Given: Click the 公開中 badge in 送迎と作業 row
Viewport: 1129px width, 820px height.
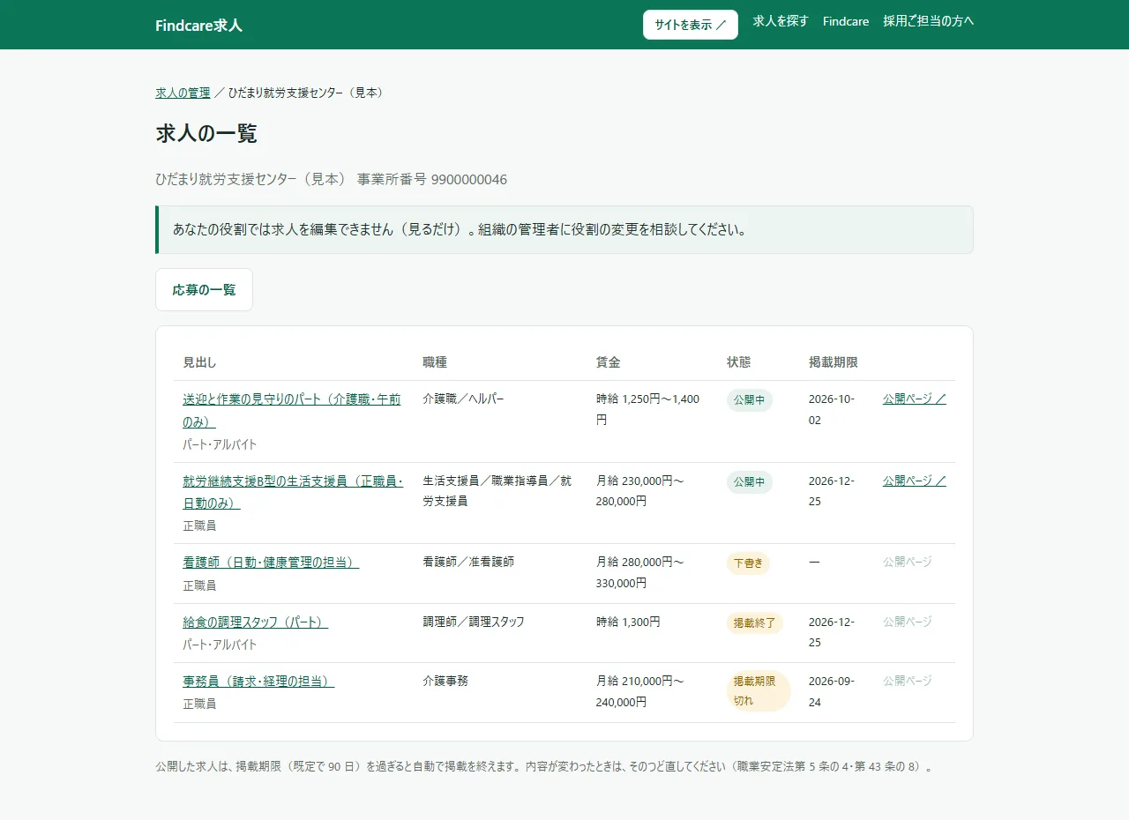Looking at the screenshot, I should tap(750, 400).
